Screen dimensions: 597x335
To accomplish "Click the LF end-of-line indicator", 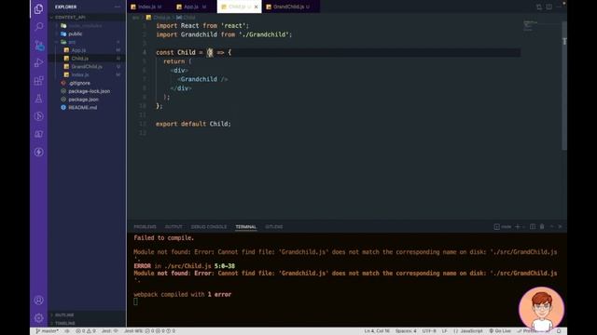I will [x=444, y=331].
